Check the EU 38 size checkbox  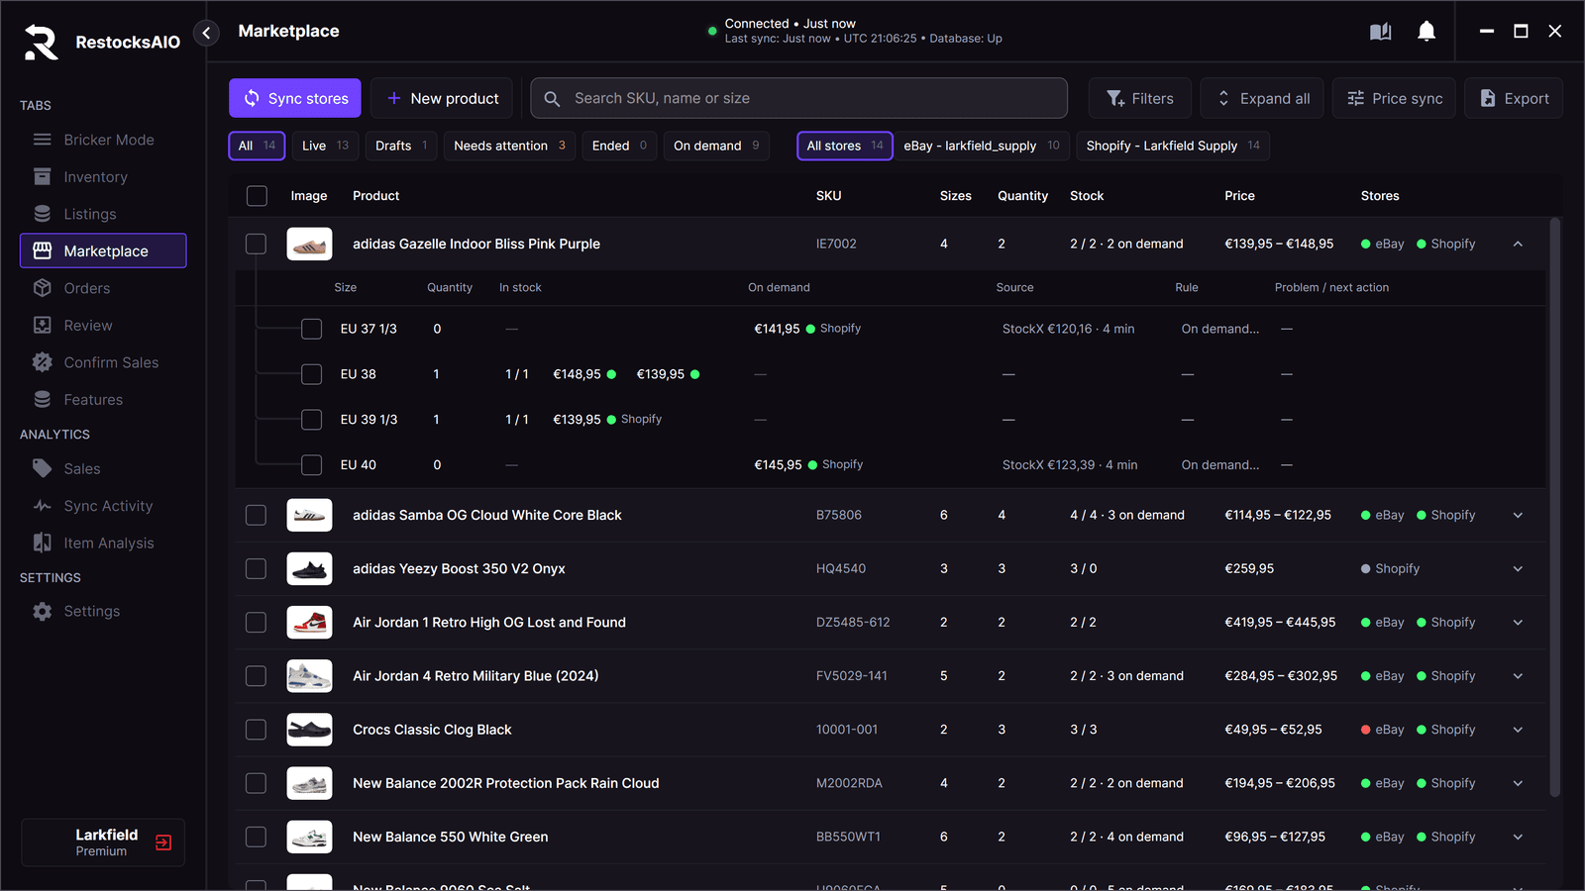pos(312,374)
